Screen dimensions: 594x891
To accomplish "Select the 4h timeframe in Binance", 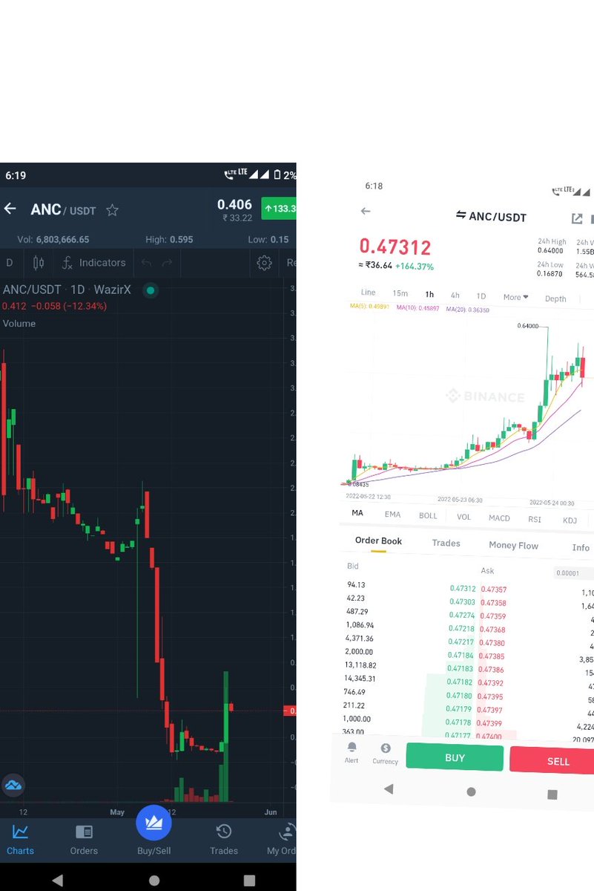I will (x=455, y=296).
